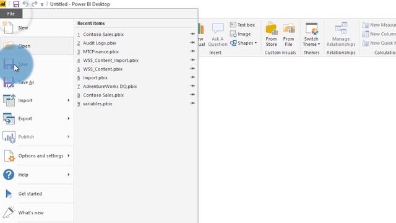The height and width of the screenshot is (223, 396).
Task: Click the Manage Relationships icon
Action: (341, 28)
